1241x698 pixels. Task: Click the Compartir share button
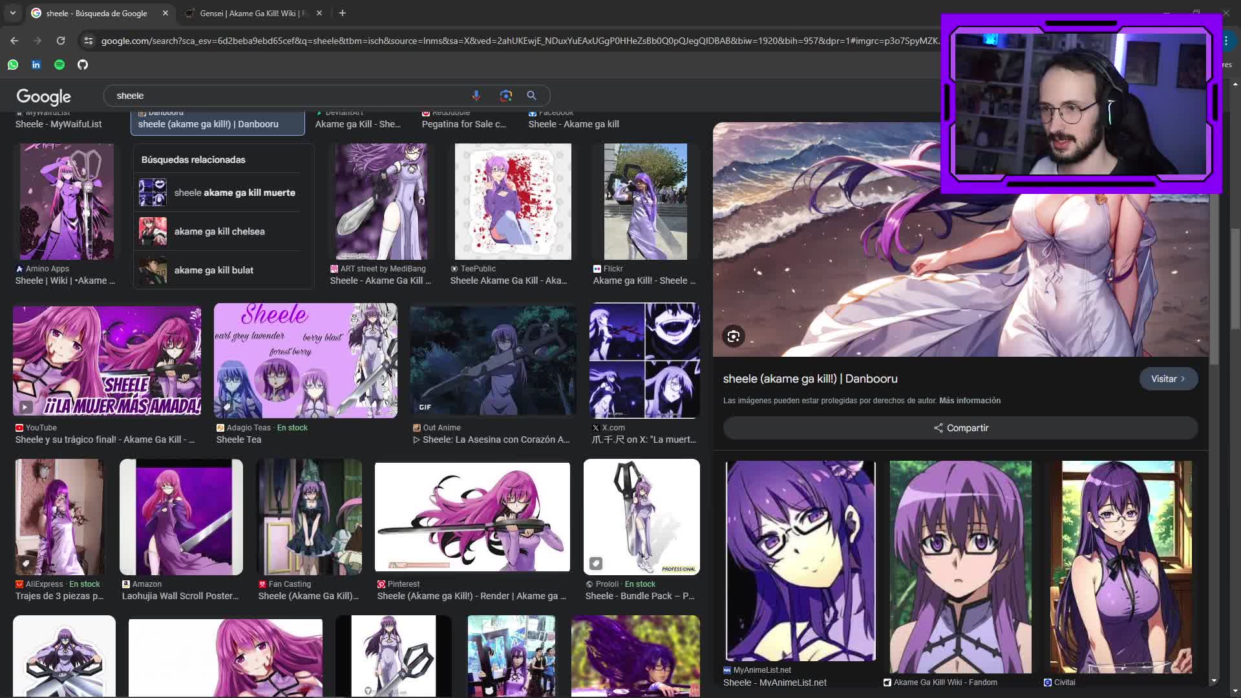[x=960, y=428]
